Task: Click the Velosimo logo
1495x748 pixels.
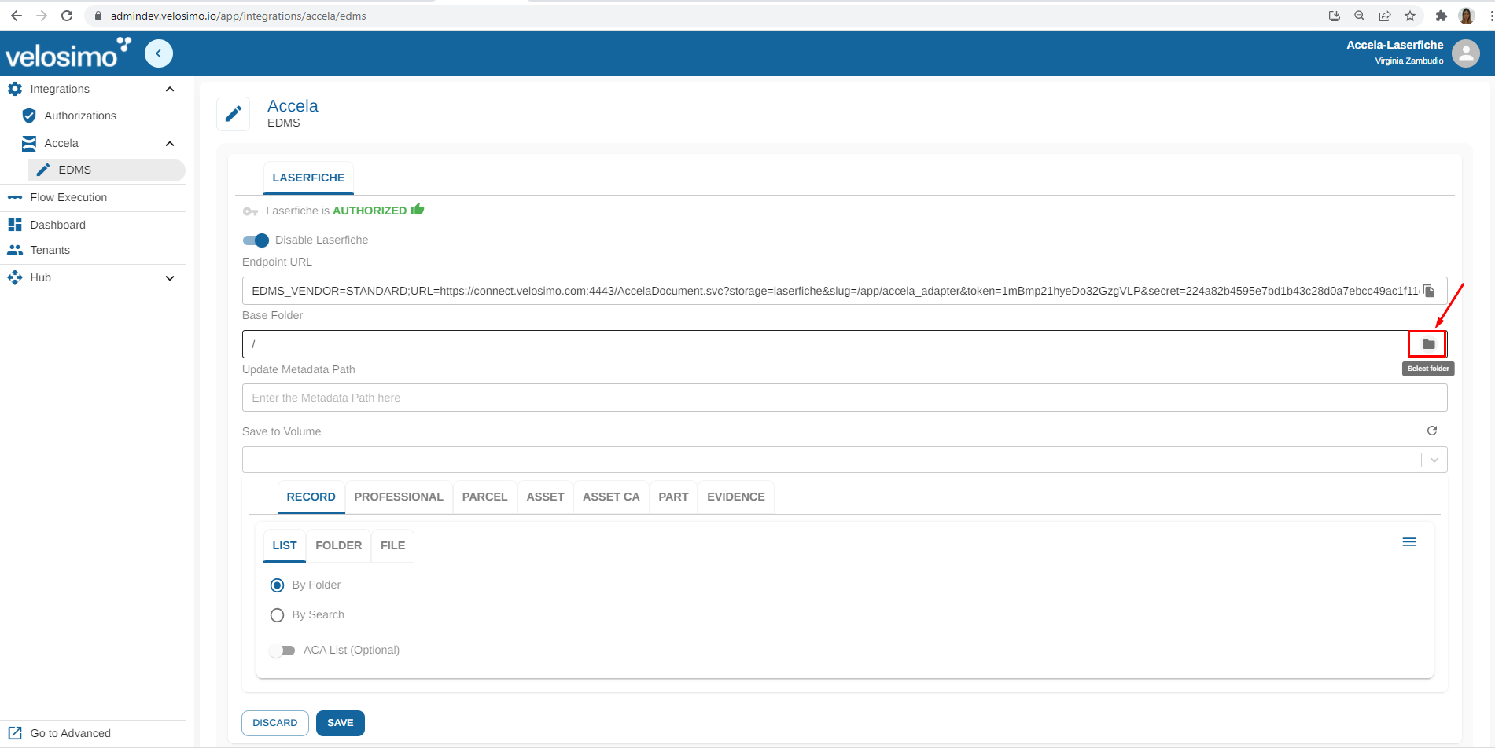Action: pos(68,53)
